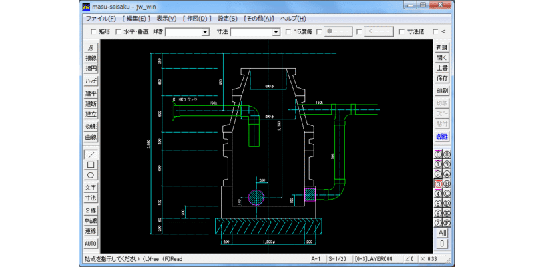
Task: Switch to layer 8 button
Action: pyautogui.click(x=447, y=154)
